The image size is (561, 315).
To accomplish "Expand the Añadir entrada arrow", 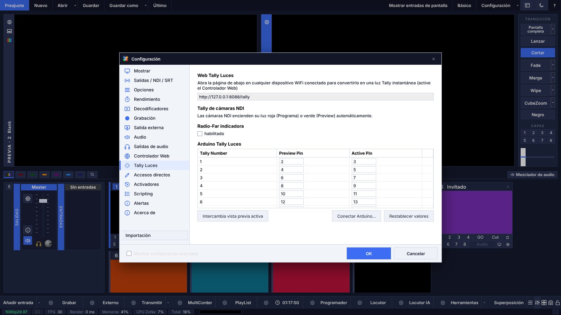I will (x=39, y=303).
